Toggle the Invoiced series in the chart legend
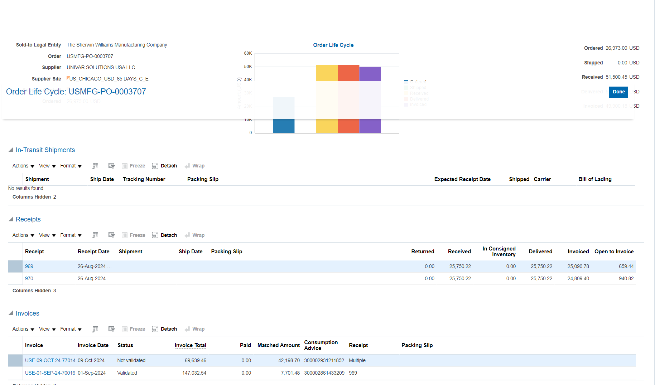 416,104
